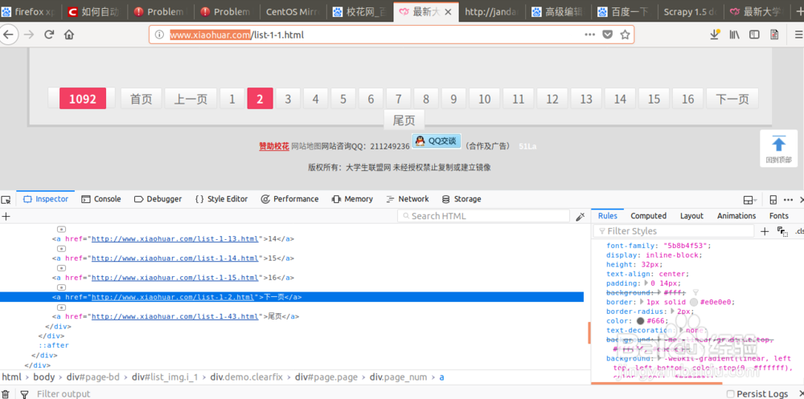Click the browser forward arrow
This screenshot has height=399, width=804.
30,35
